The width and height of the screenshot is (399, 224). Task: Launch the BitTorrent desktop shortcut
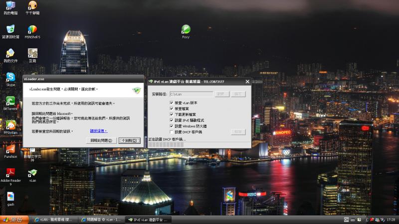tap(10, 104)
